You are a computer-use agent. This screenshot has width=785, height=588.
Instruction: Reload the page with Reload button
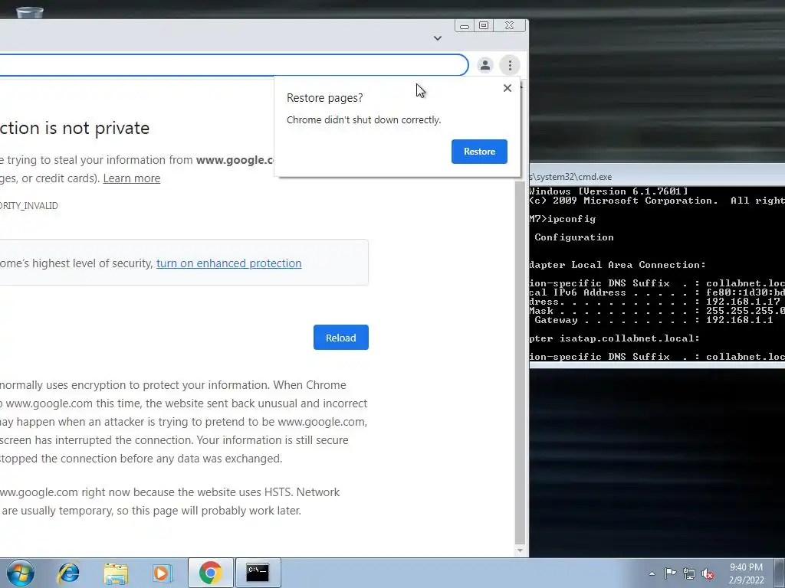(x=341, y=338)
